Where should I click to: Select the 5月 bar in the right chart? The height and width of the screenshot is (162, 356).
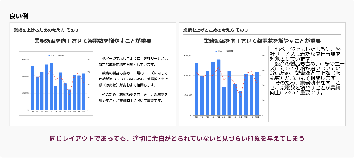click(x=218, y=88)
